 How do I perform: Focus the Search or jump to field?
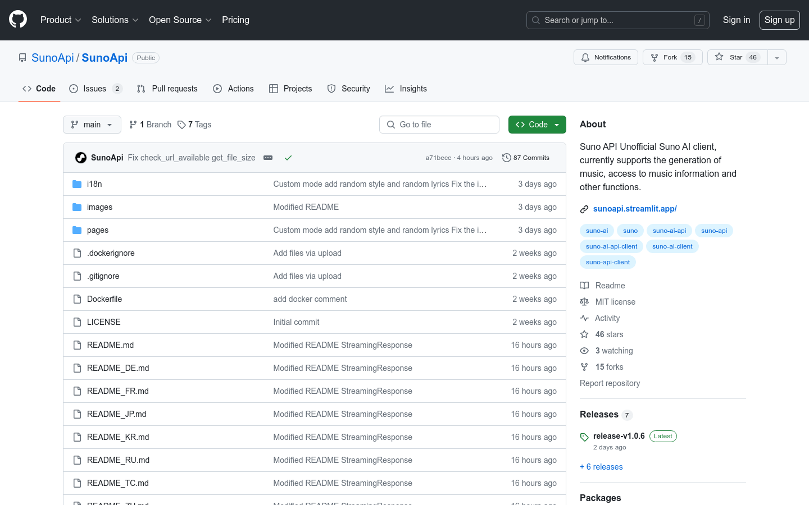pyautogui.click(x=618, y=20)
